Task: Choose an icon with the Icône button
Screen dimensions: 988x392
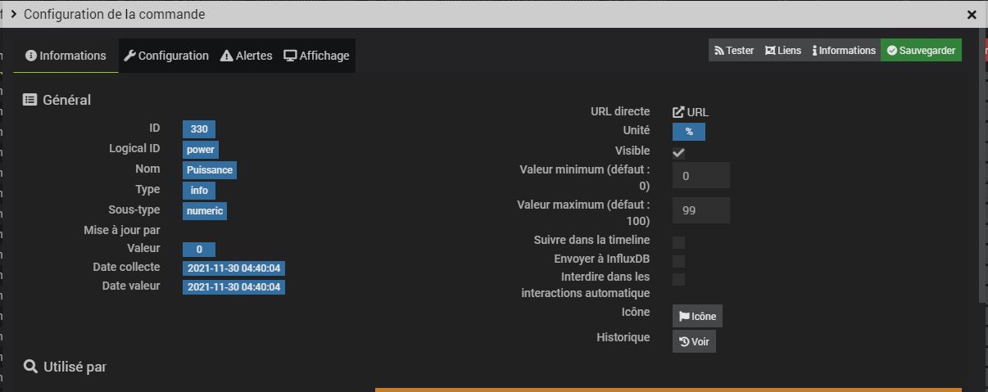Action: (697, 317)
